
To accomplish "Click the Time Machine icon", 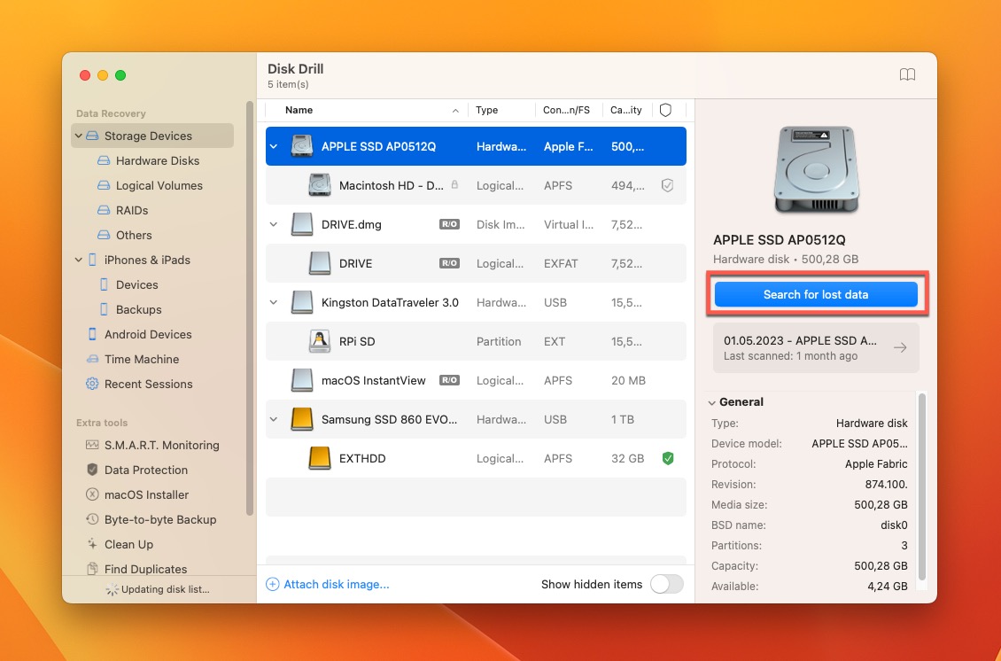I will 92,359.
